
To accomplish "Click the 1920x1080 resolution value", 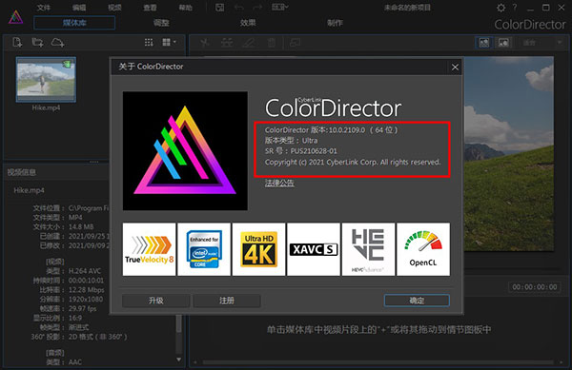I will pyautogui.click(x=86, y=299).
